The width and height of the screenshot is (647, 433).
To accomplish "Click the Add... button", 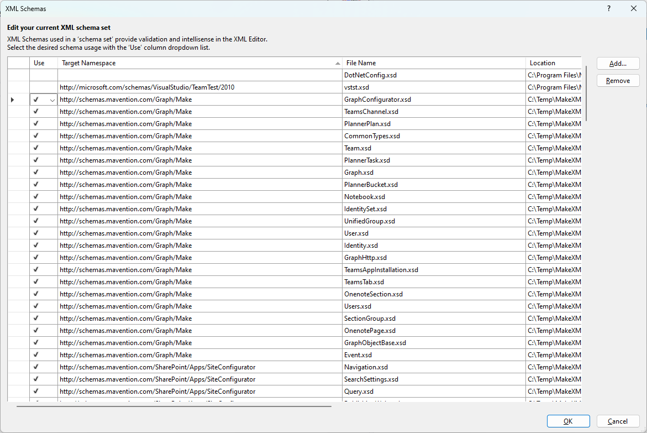I will point(618,64).
